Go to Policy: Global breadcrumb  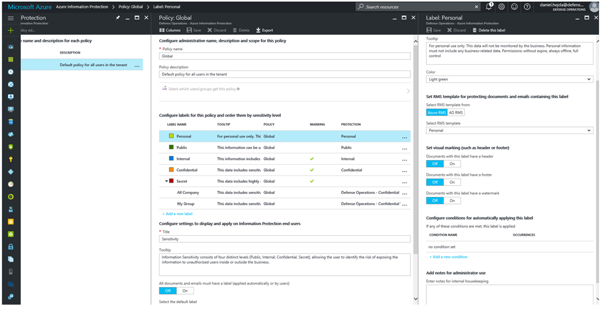point(131,6)
